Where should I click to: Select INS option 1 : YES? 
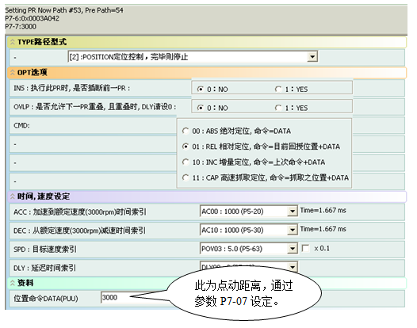point(278,89)
